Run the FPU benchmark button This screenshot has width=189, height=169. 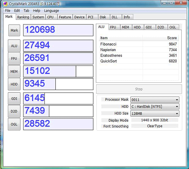14,58
